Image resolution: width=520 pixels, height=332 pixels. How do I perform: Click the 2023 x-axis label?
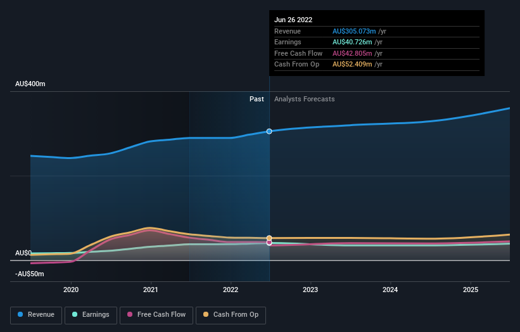(x=310, y=290)
